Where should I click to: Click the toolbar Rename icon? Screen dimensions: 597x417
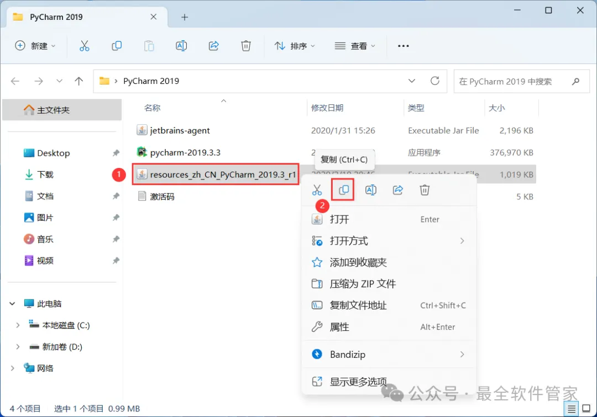[x=181, y=46]
